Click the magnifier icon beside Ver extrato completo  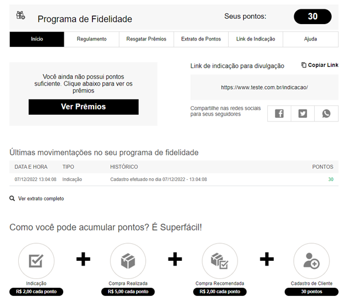(x=12, y=199)
